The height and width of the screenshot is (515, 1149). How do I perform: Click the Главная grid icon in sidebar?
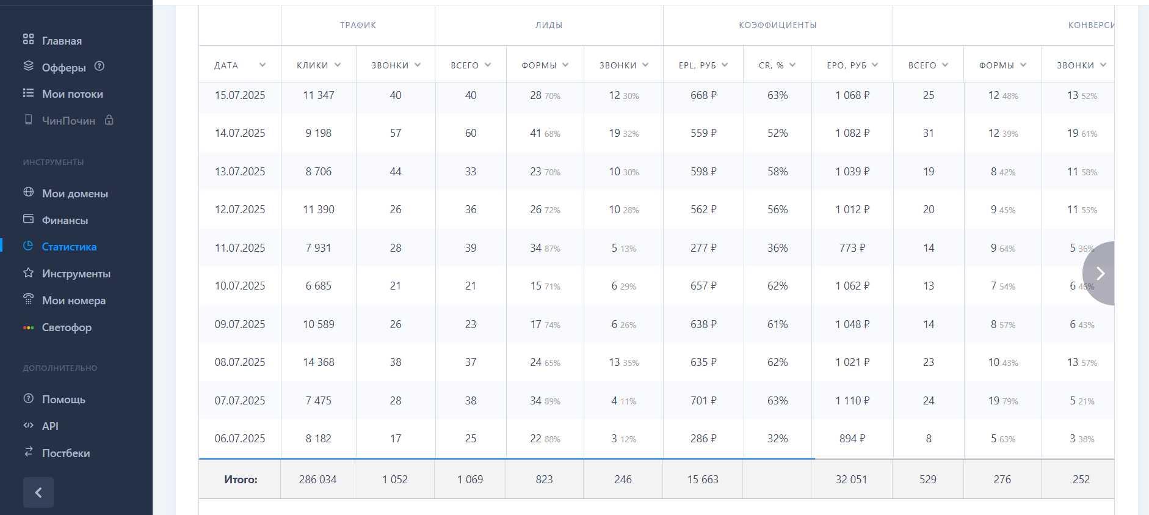pyautogui.click(x=28, y=40)
